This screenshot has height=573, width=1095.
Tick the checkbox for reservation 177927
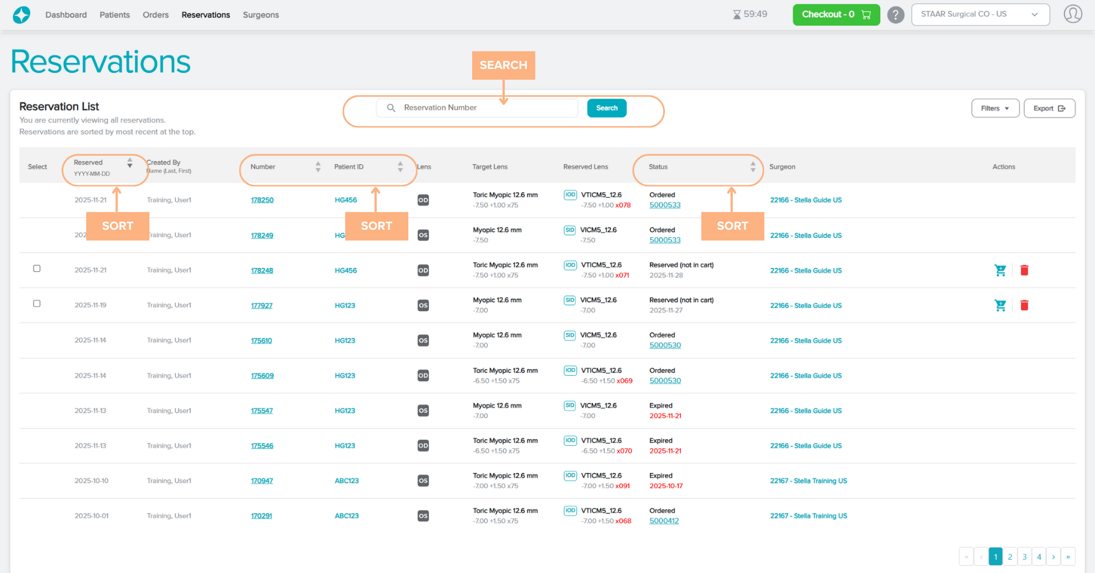(x=37, y=304)
